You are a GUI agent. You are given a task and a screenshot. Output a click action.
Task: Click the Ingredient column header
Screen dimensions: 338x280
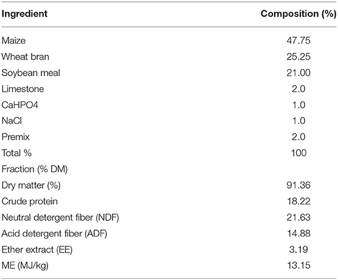(x=24, y=14)
